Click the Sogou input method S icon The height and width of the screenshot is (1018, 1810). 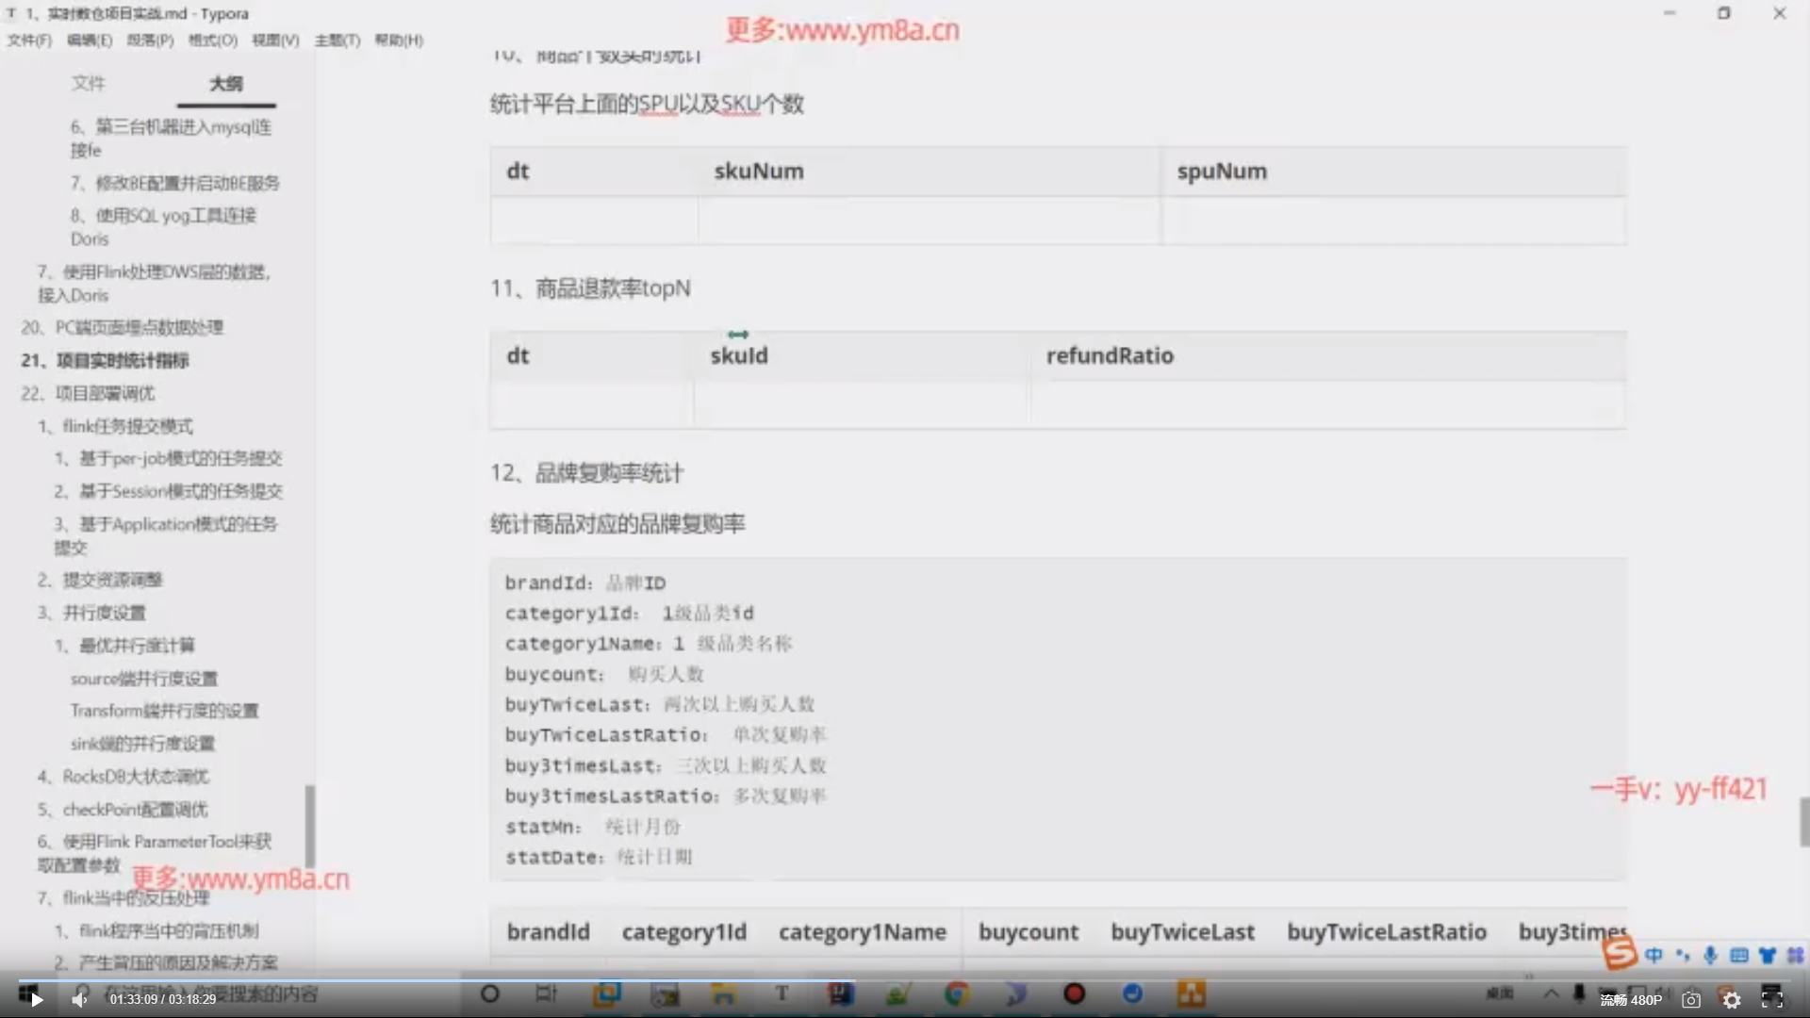(1620, 954)
